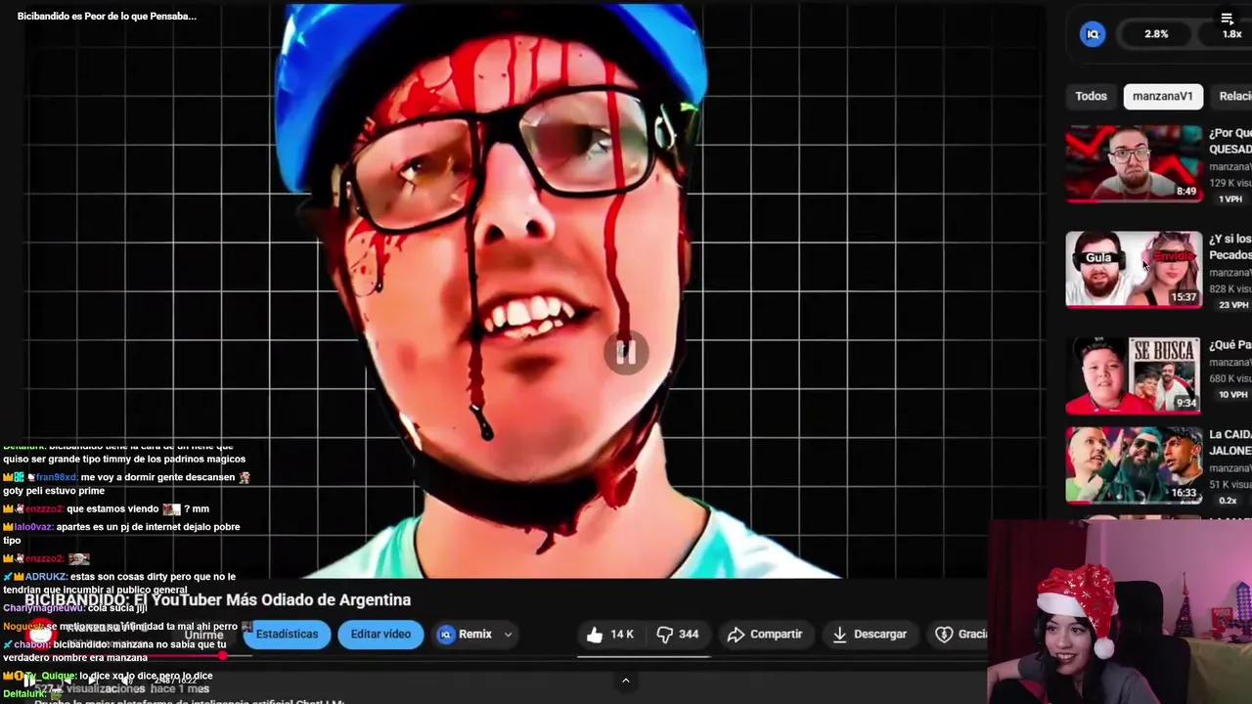Click the '23 VPH' badge

coord(1232,305)
